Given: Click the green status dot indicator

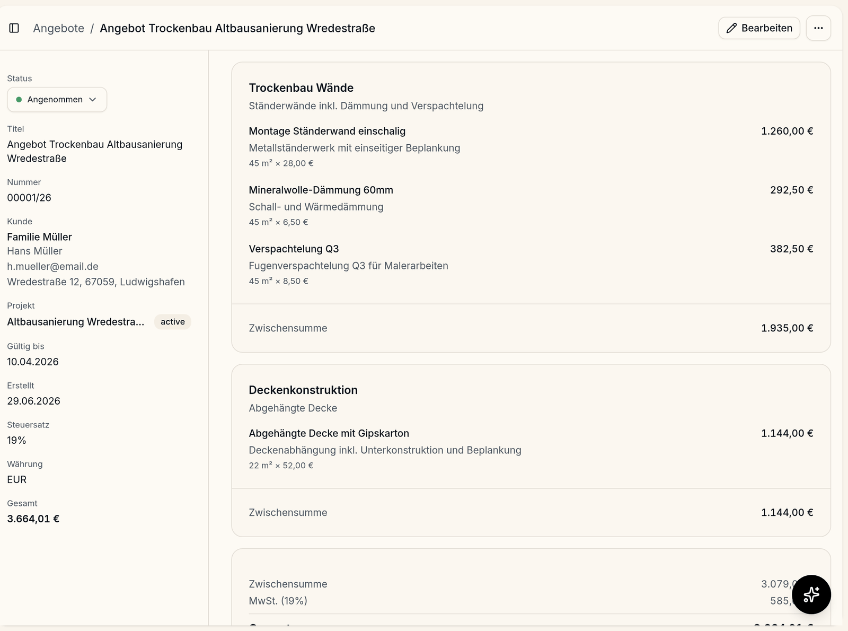Looking at the screenshot, I should click(19, 100).
